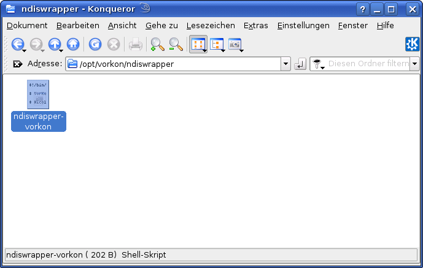Click the ndiswrapper-vorkon file name label

click(38, 121)
